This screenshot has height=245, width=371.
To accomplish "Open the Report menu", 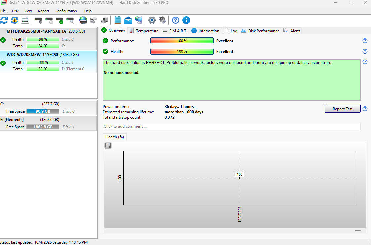I will [x=44, y=11].
